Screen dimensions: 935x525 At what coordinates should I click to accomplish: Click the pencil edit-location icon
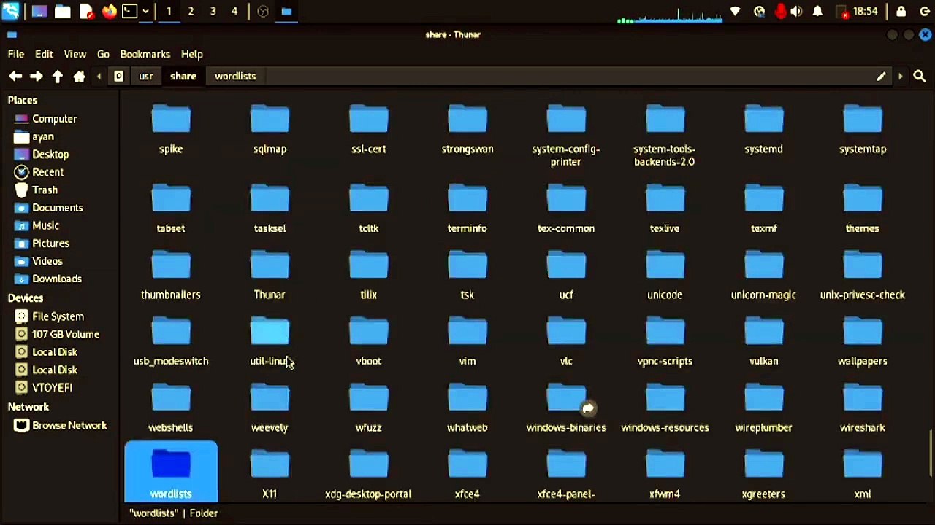click(881, 76)
